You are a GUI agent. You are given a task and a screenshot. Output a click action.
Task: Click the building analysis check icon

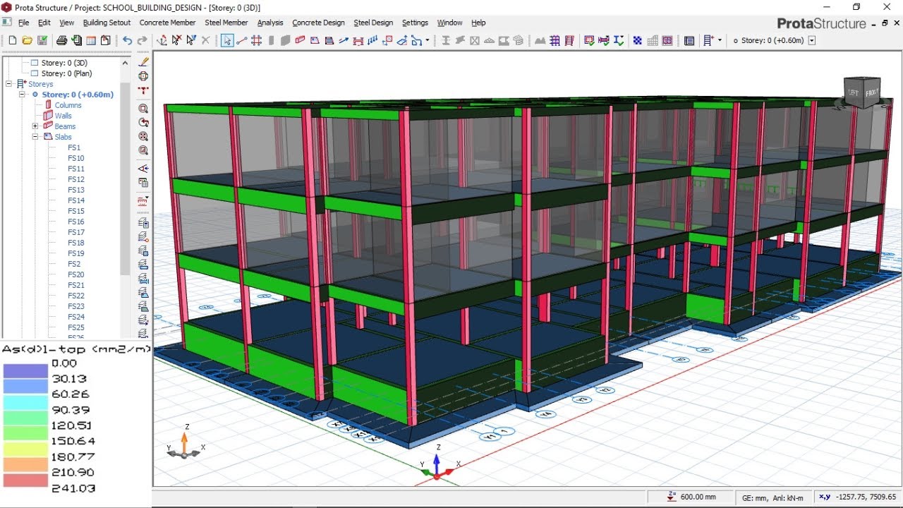point(590,40)
